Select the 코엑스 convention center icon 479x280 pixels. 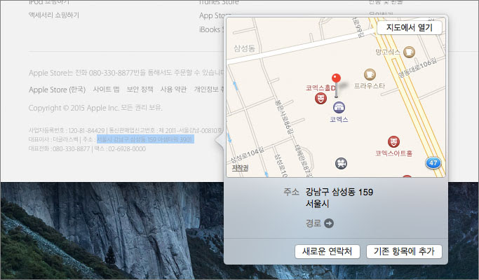point(339,107)
